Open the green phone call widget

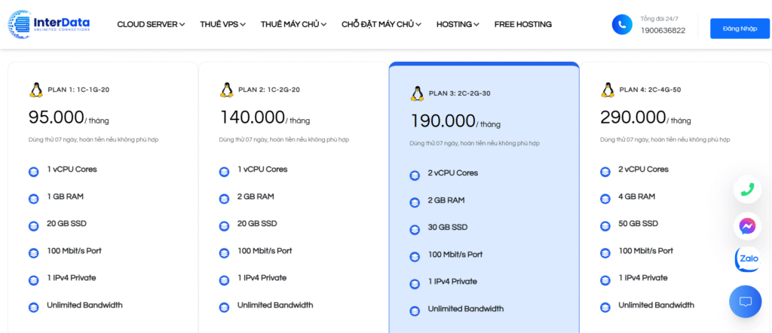(x=747, y=190)
